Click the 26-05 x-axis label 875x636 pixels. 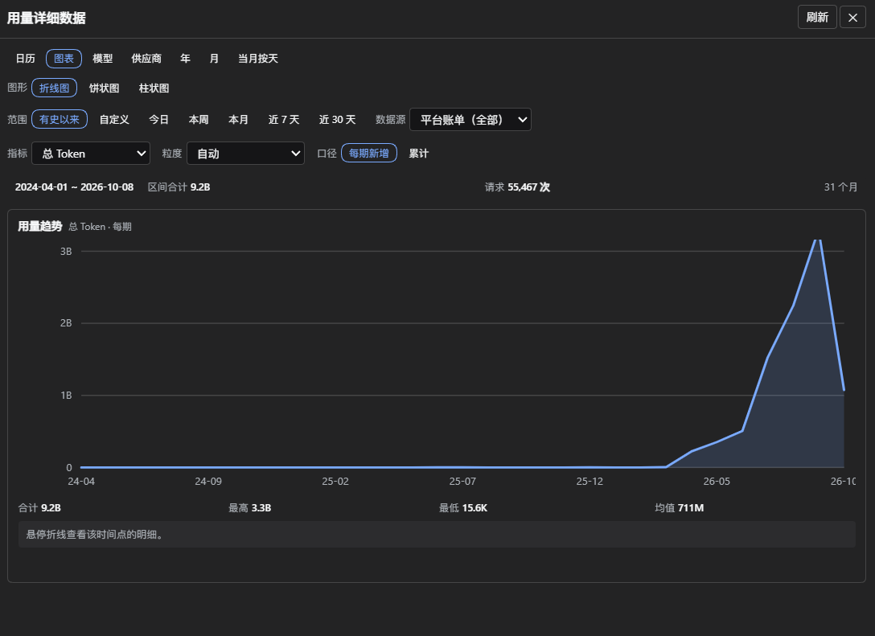[x=717, y=481]
